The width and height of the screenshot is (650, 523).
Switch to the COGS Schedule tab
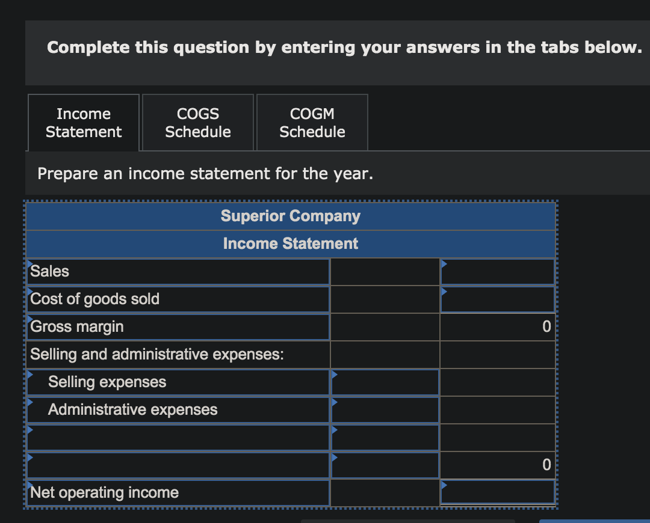point(197,122)
